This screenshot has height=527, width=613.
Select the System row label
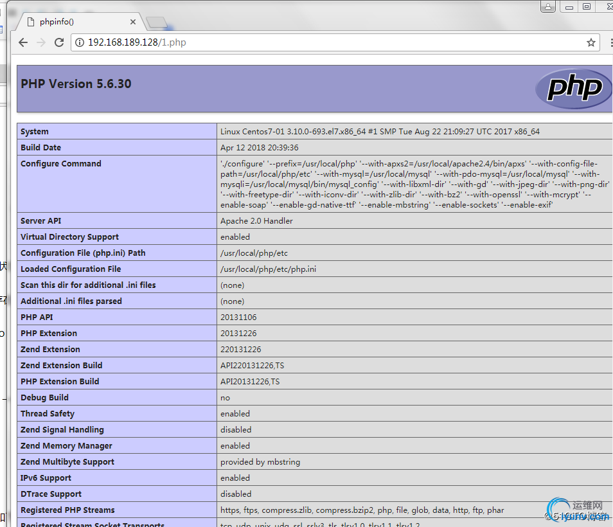(x=35, y=132)
